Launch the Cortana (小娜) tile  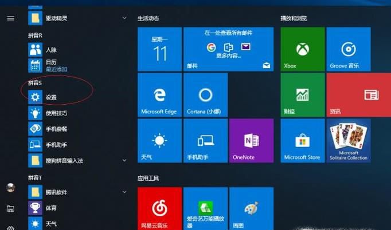(205, 95)
